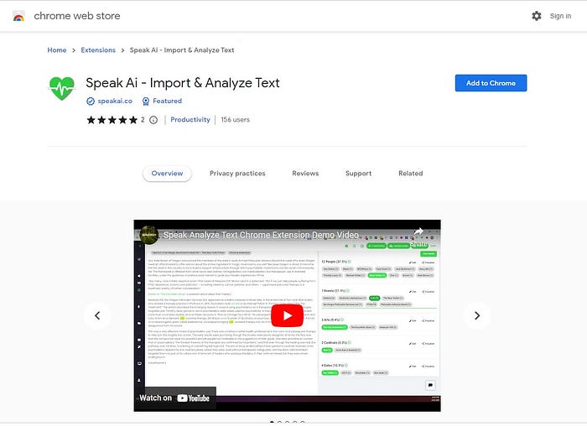Click the Featured ribbon badge icon
The width and height of the screenshot is (587, 426).
[146, 101]
